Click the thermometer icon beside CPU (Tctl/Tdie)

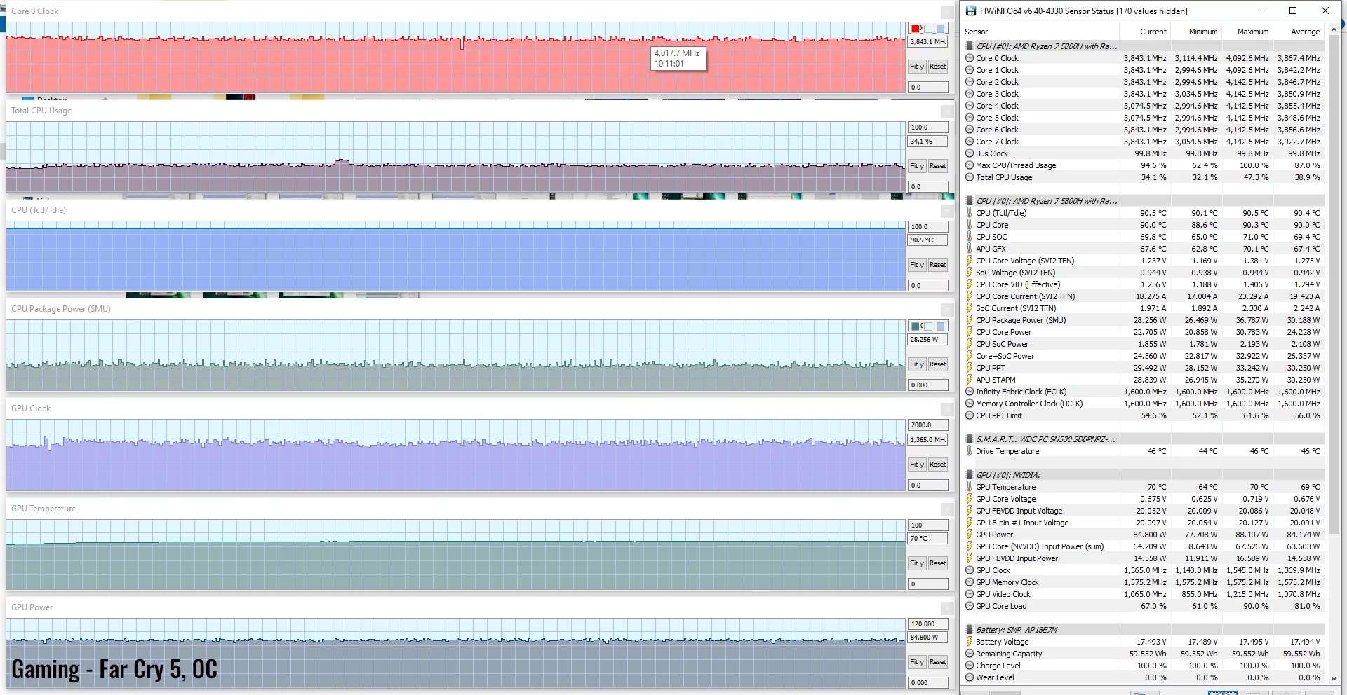click(x=970, y=213)
